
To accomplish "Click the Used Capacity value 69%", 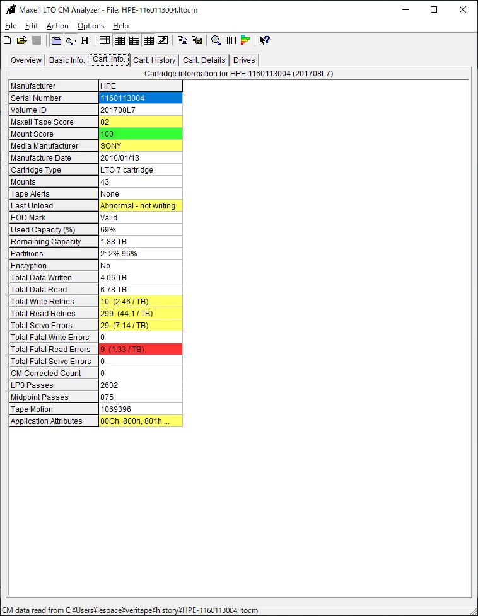I will pyautogui.click(x=141, y=230).
